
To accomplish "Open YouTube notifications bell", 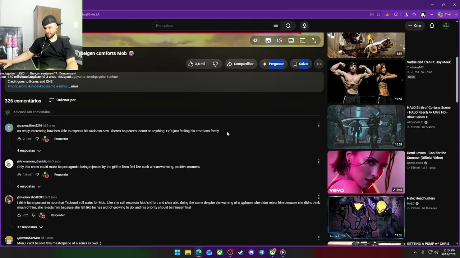I will coord(432,26).
